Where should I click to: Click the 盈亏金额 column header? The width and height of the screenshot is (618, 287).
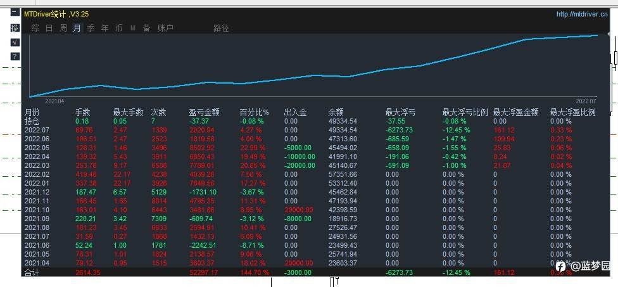tap(204, 112)
